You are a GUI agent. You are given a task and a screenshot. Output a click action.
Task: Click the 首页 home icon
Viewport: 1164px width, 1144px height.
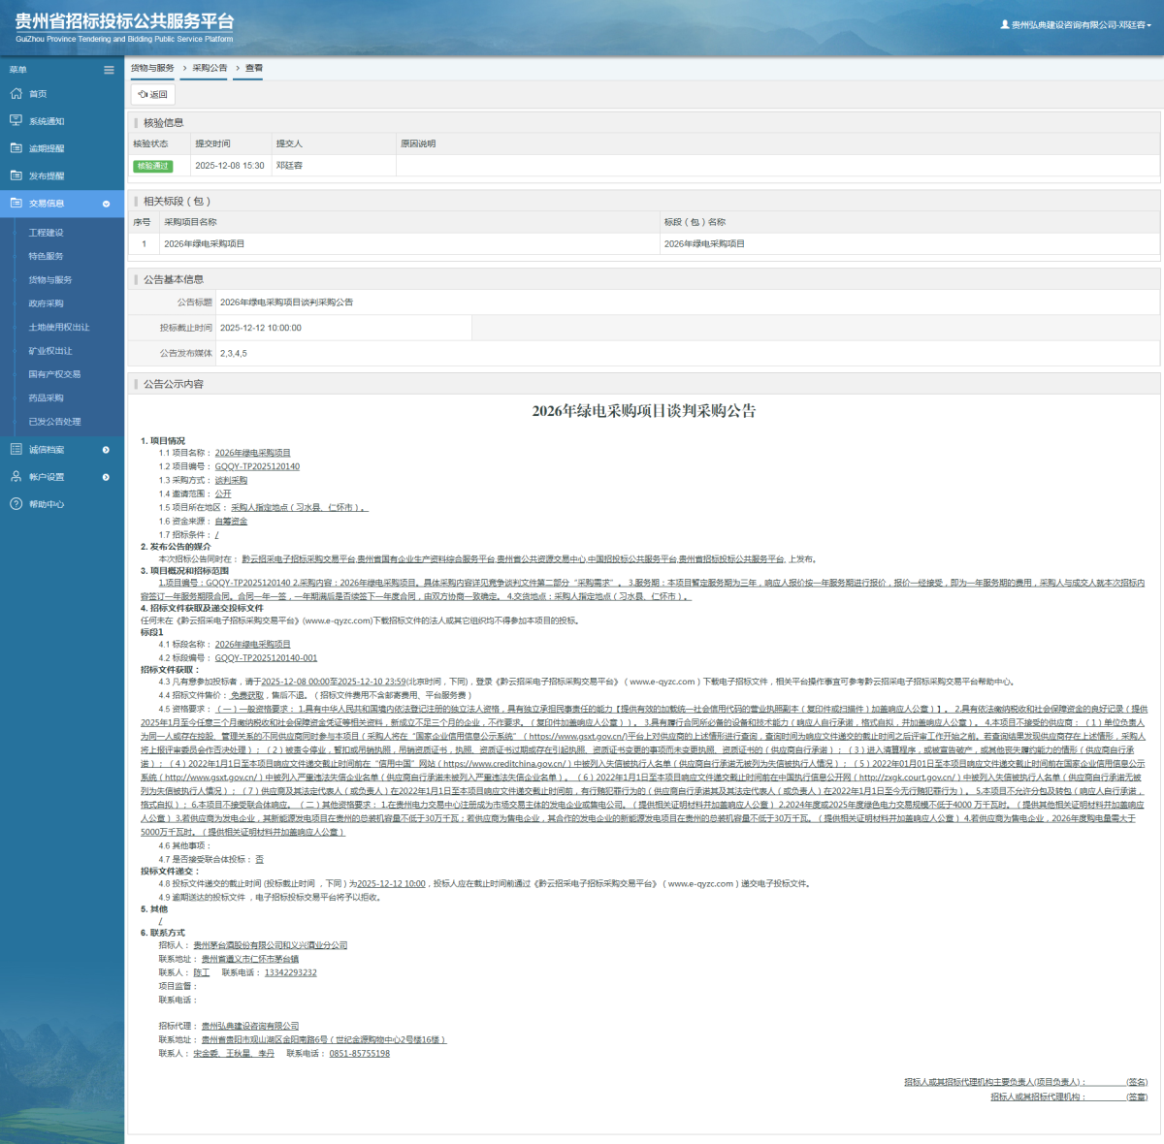coord(16,94)
